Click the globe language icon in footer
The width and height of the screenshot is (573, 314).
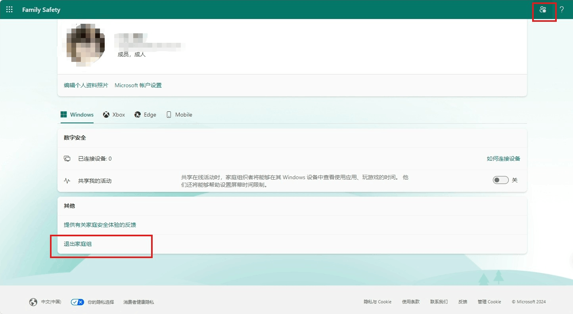point(33,302)
